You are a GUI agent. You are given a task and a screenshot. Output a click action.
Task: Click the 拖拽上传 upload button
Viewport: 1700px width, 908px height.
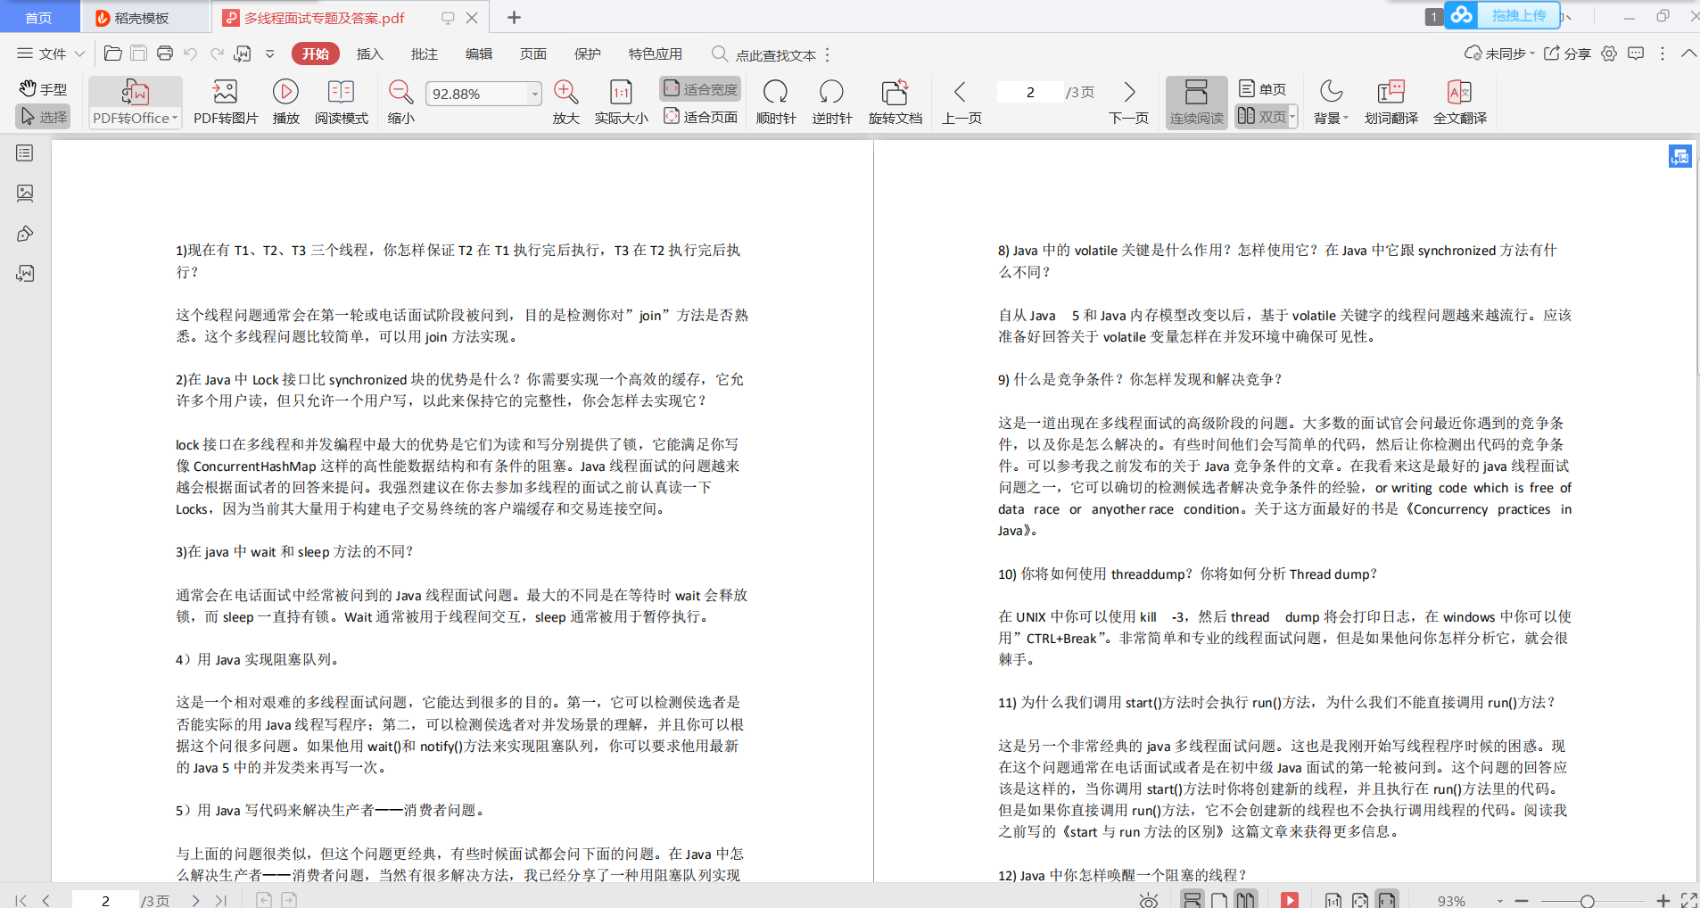[x=1518, y=15]
